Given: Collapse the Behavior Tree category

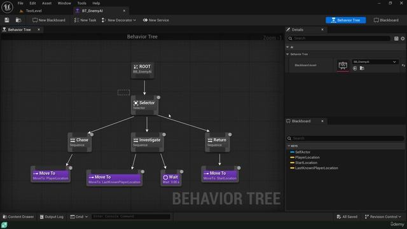Looking at the screenshot, I should (287, 54).
